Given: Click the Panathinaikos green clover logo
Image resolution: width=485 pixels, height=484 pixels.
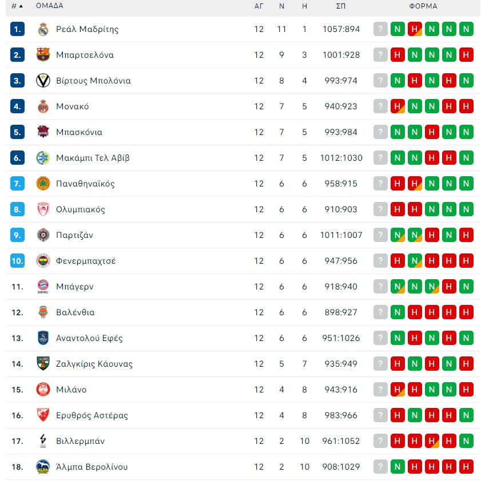Looking at the screenshot, I should coord(43,184).
